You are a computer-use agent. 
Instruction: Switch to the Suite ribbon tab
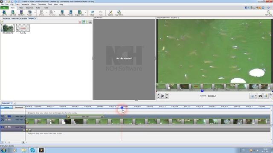[46, 8]
